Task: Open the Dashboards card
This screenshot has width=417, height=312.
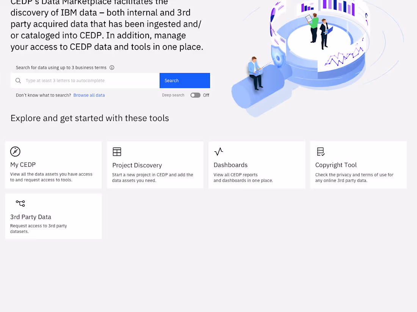Action: [x=257, y=165]
